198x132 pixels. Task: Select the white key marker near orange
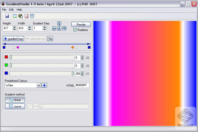click(x=76, y=47)
